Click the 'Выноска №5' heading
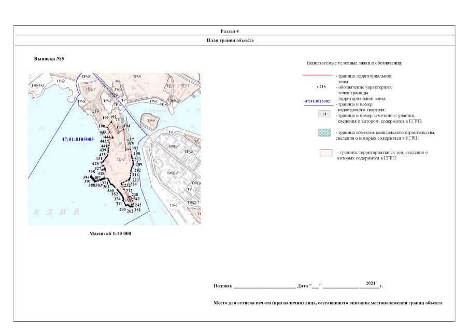The image size is (469, 331). point(49,59)
